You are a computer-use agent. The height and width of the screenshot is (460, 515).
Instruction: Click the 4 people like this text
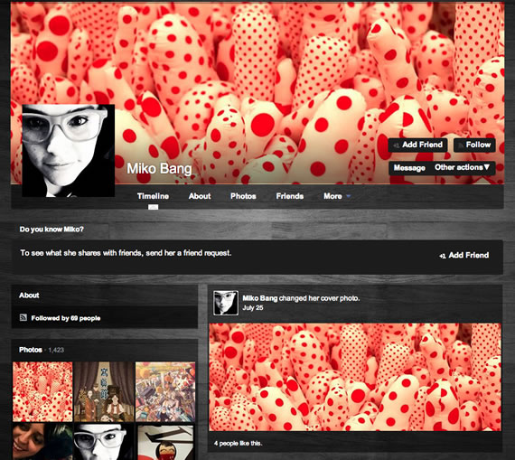click(238, 443)
